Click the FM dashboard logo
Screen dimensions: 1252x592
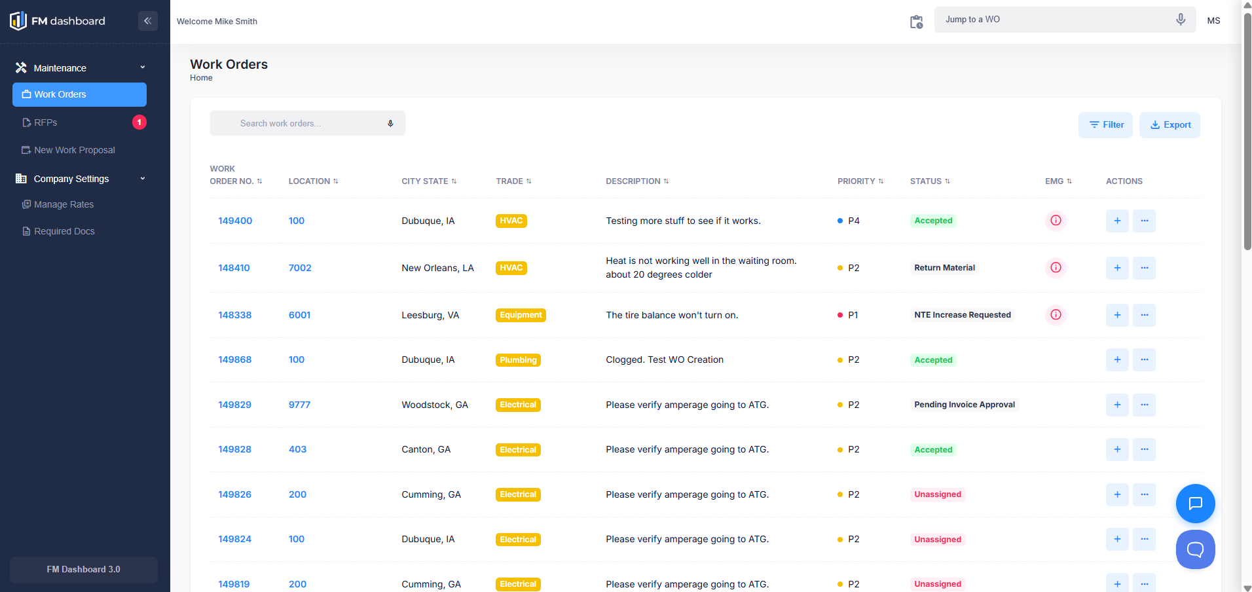58,21
